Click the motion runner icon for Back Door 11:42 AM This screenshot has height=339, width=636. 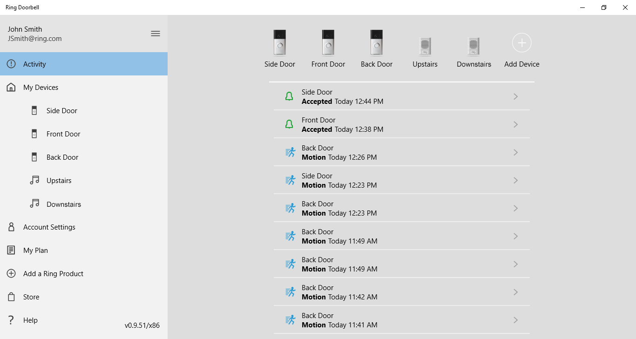tap(290, 292)
